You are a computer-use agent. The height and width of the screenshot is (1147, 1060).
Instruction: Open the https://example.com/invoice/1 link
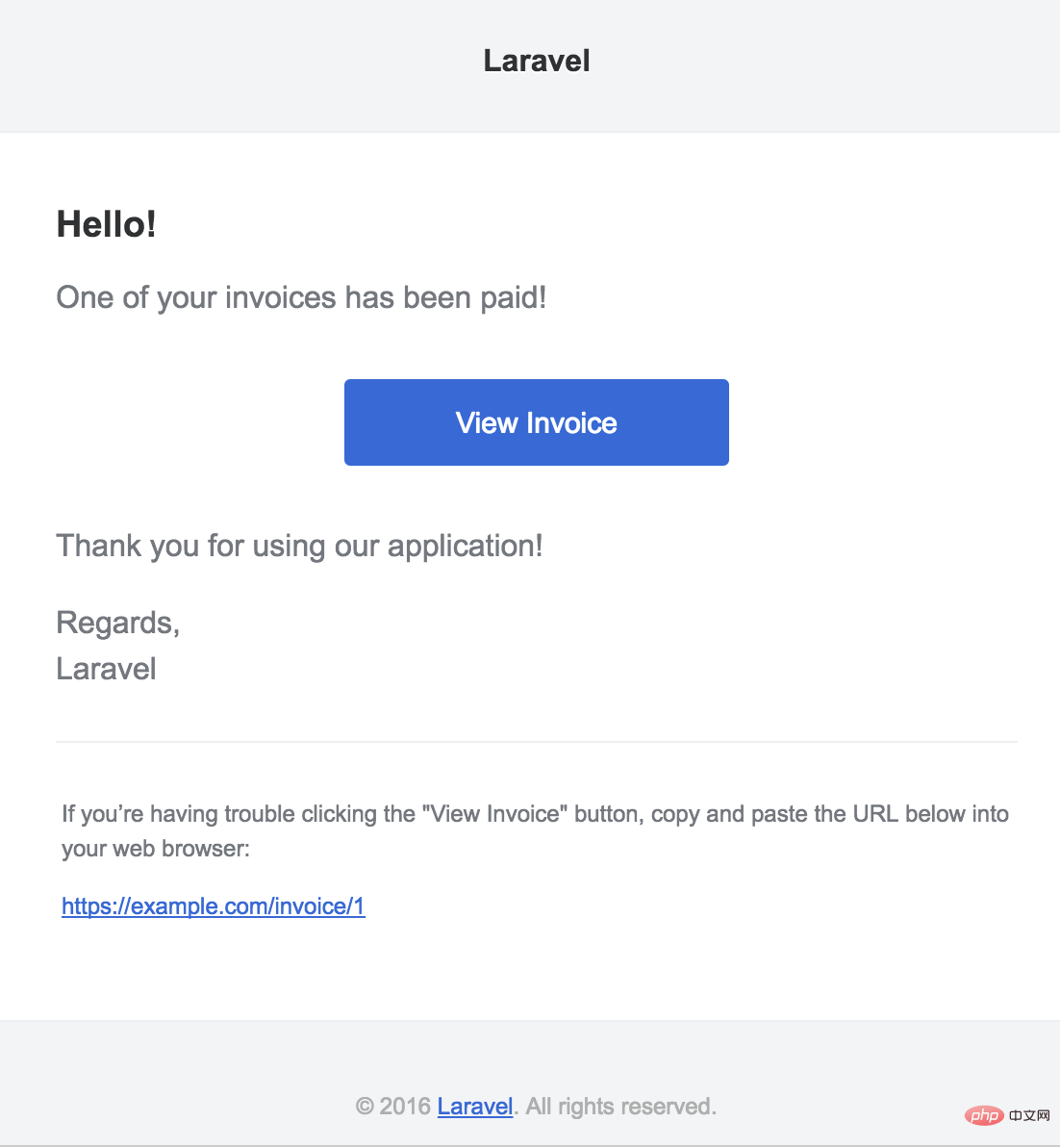pyautogui.click(x=214, y=906)
